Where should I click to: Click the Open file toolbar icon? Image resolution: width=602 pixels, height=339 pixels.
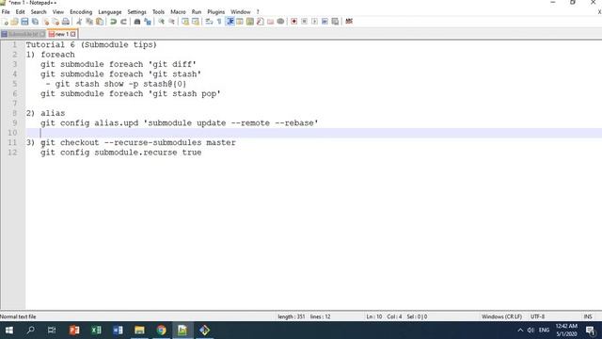click(15, 22)
